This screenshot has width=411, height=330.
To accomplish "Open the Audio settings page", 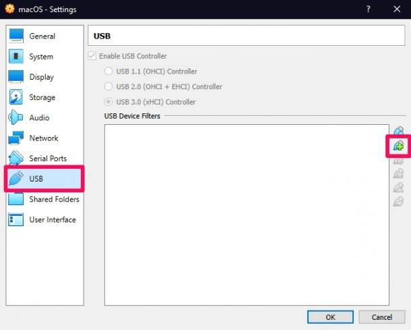I will 44,117.
